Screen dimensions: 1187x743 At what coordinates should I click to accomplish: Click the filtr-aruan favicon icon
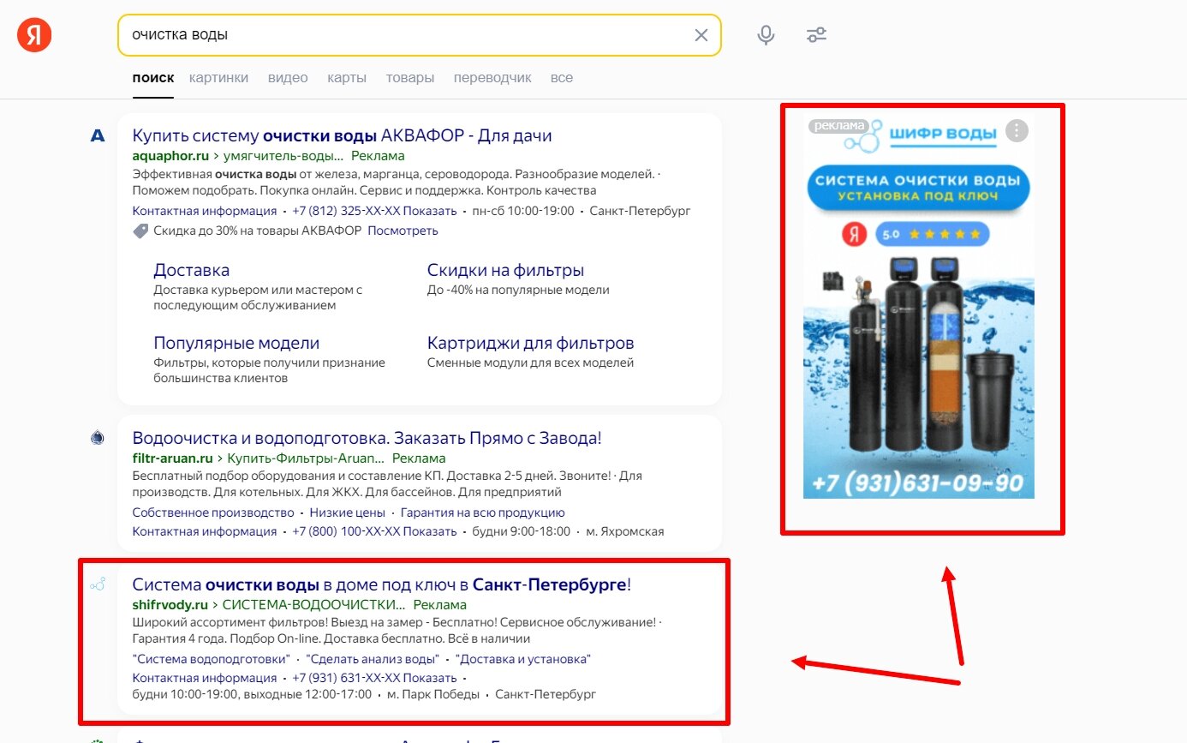tap(98, 438)
